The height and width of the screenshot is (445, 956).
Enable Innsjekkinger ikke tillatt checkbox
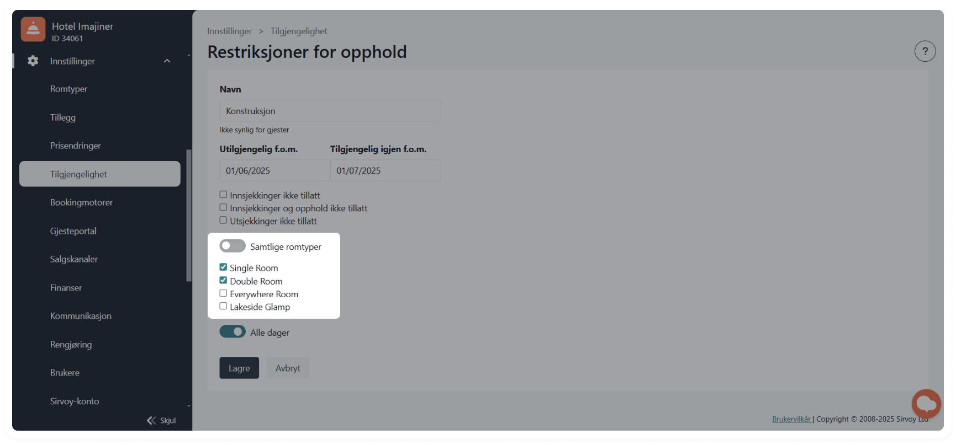pos(223,195)
